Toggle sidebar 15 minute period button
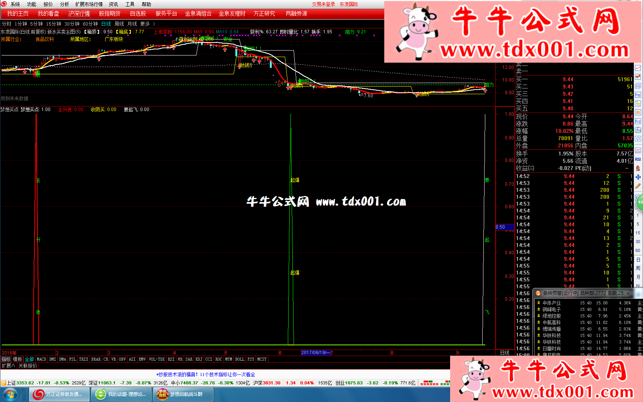This screenshot has height=402, width=643. 638,233
